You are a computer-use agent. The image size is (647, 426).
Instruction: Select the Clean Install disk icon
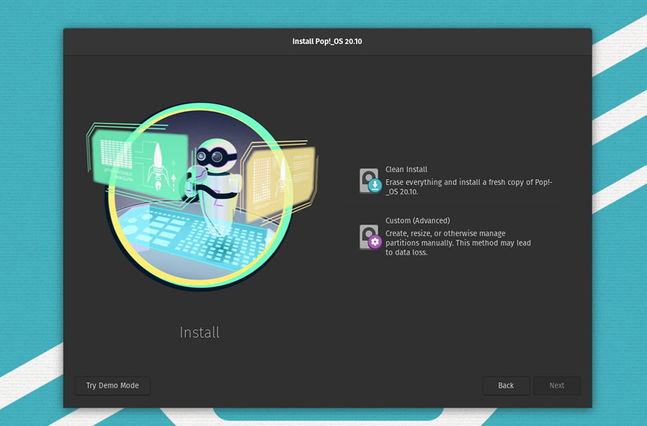(x=370, y=180)
